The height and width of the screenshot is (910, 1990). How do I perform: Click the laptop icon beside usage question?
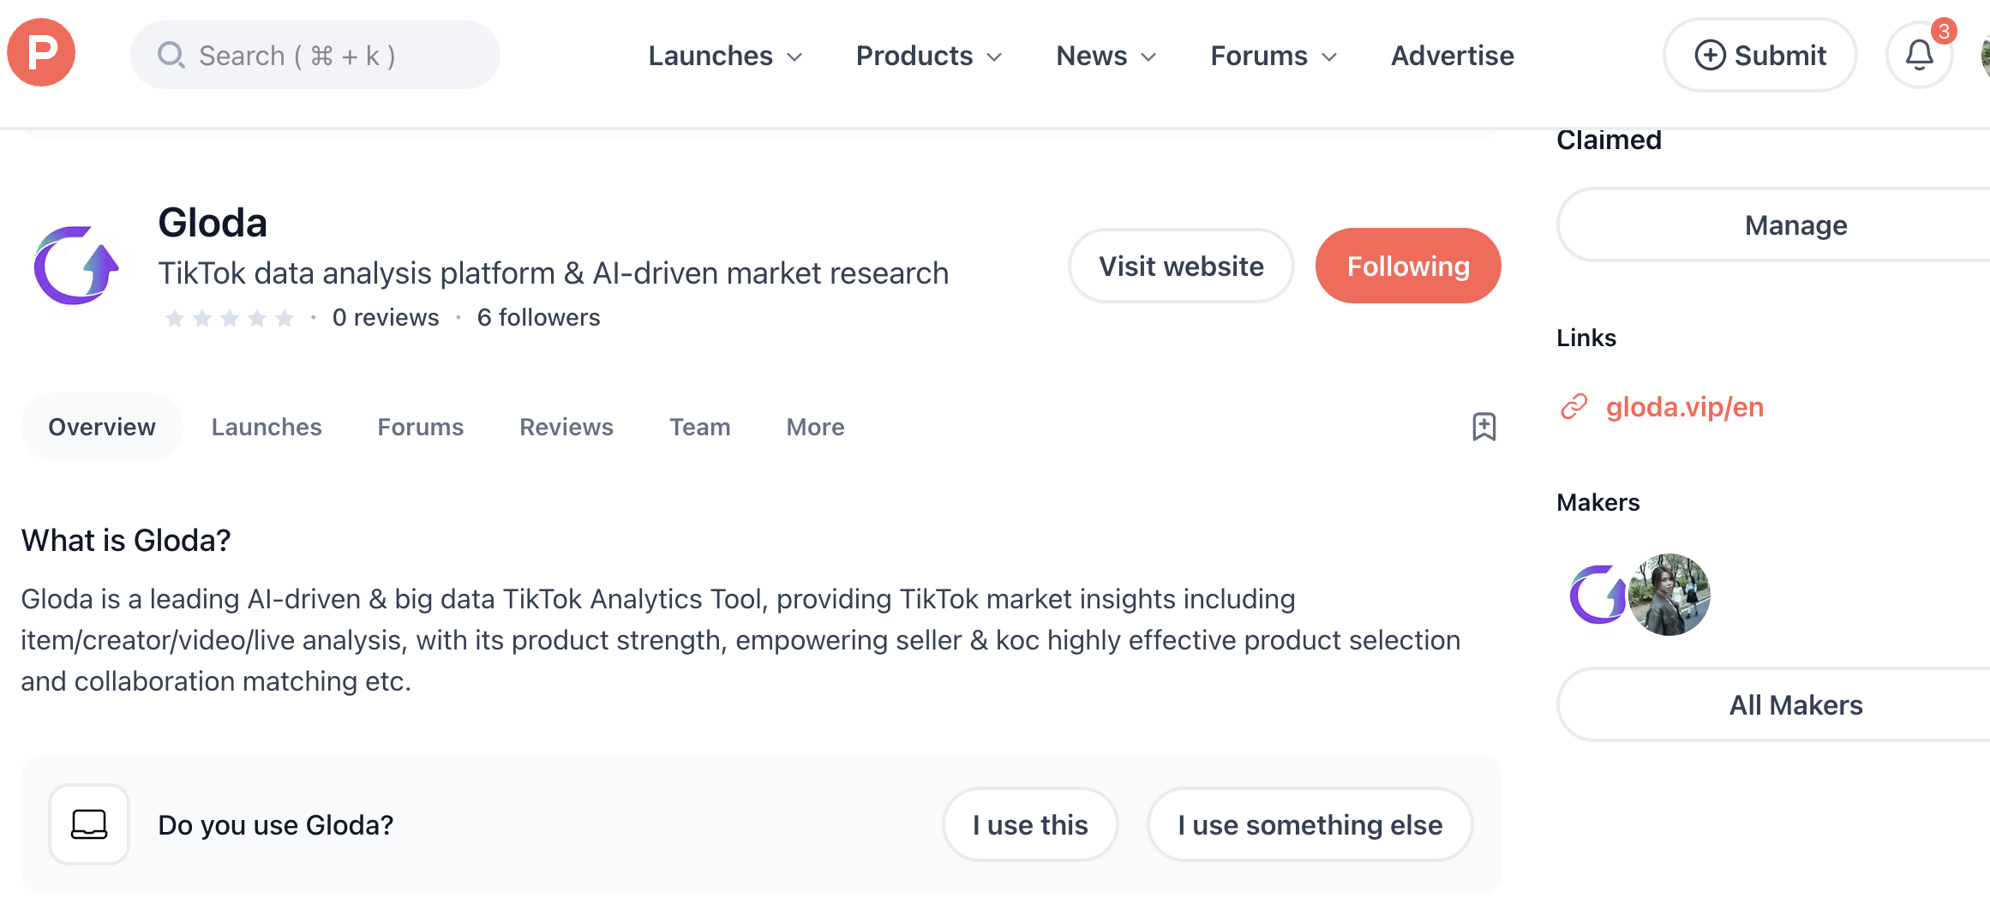coord(89,824)
